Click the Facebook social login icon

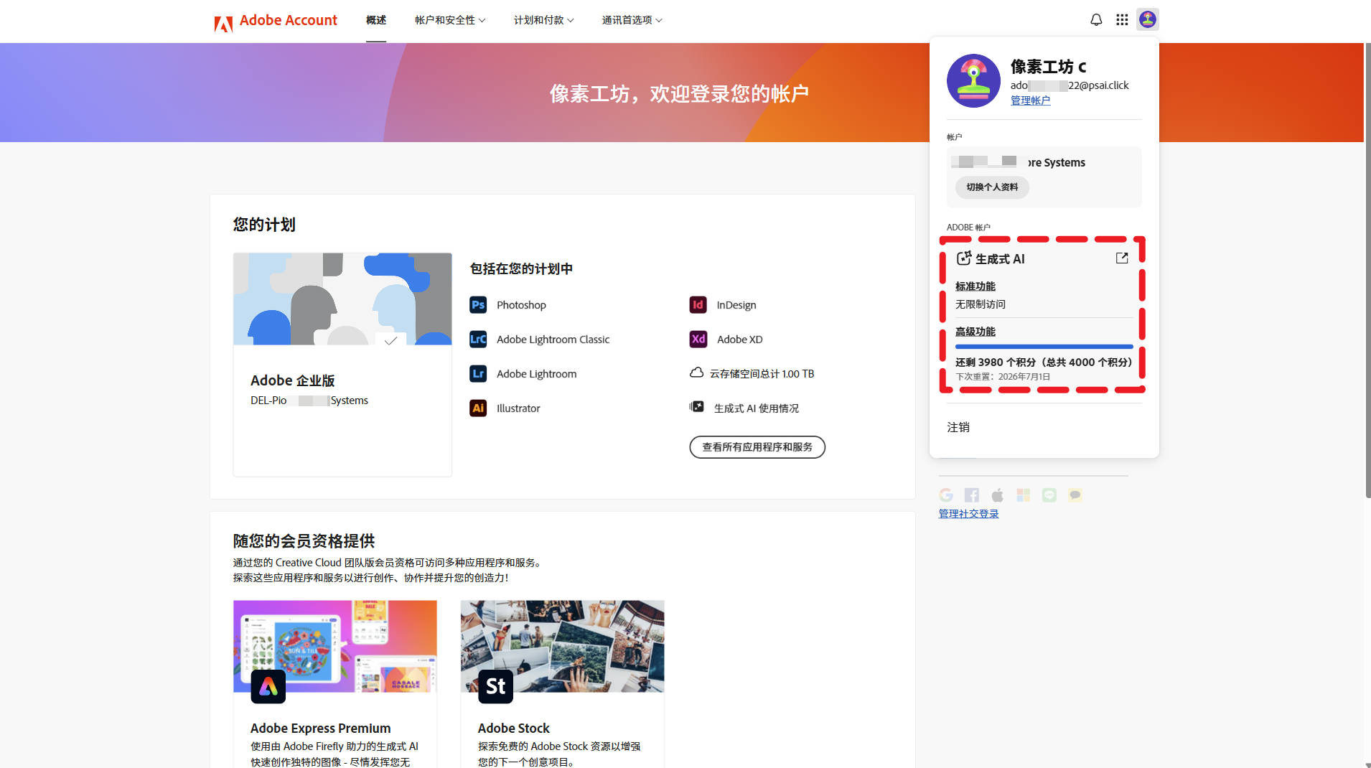(x=972, y=495)
